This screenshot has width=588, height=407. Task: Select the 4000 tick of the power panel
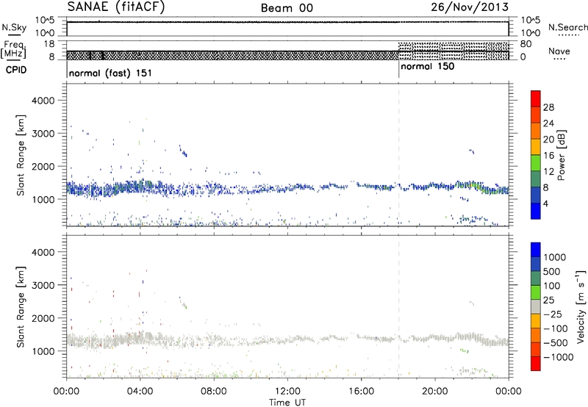tap(43, 101)
